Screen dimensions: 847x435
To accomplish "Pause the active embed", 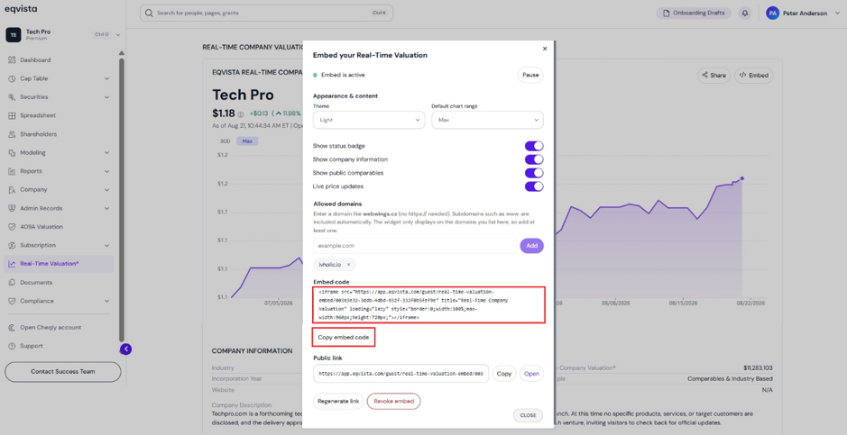I will [x=530, y=75].
